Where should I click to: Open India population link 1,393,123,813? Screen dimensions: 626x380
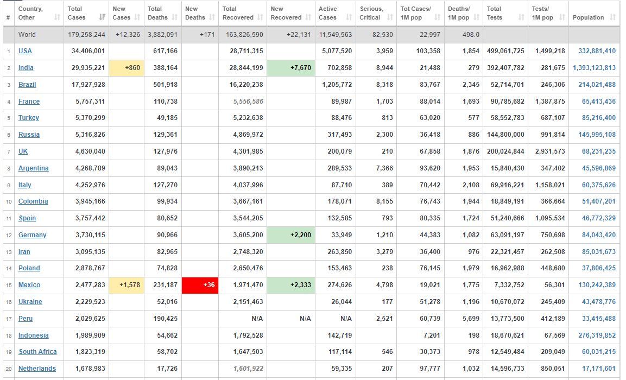[x=594, y=67]
